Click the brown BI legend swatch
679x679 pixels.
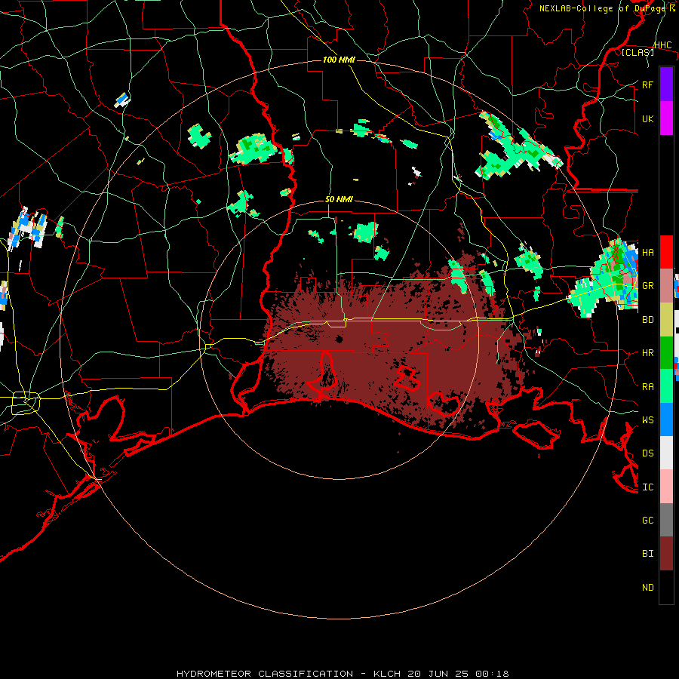pyautogui.click(x=666, y=554)
